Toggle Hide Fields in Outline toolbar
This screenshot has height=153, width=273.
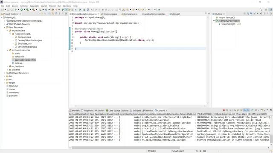[x=251, y=14]
